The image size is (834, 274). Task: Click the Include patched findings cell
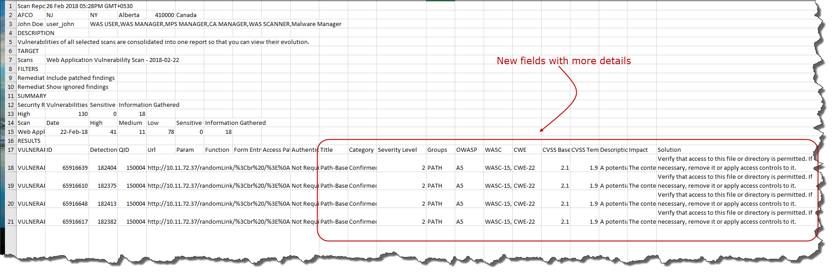[81, 78]
